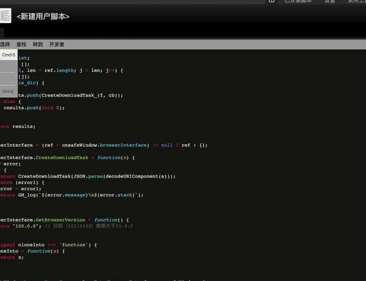The image size is (366, 281).
Task: Open the 选择 menu in the editor
Action: tap(5, 44)
